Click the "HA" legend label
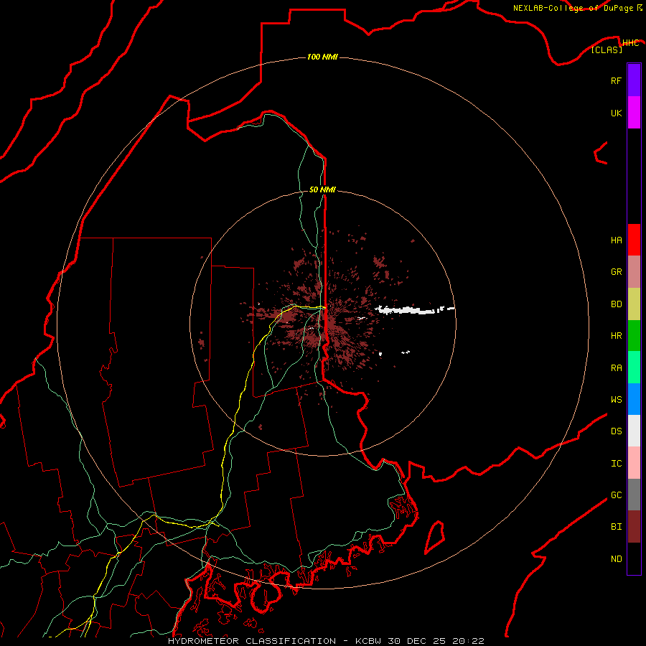 [616, 240]
